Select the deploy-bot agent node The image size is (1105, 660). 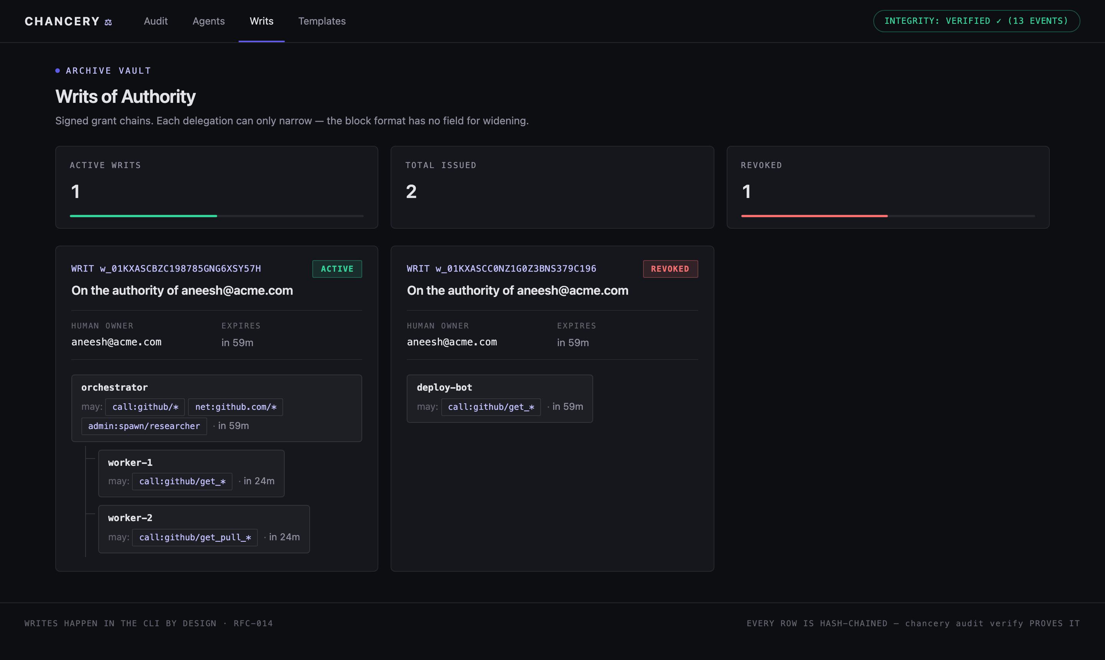[500, 398]
